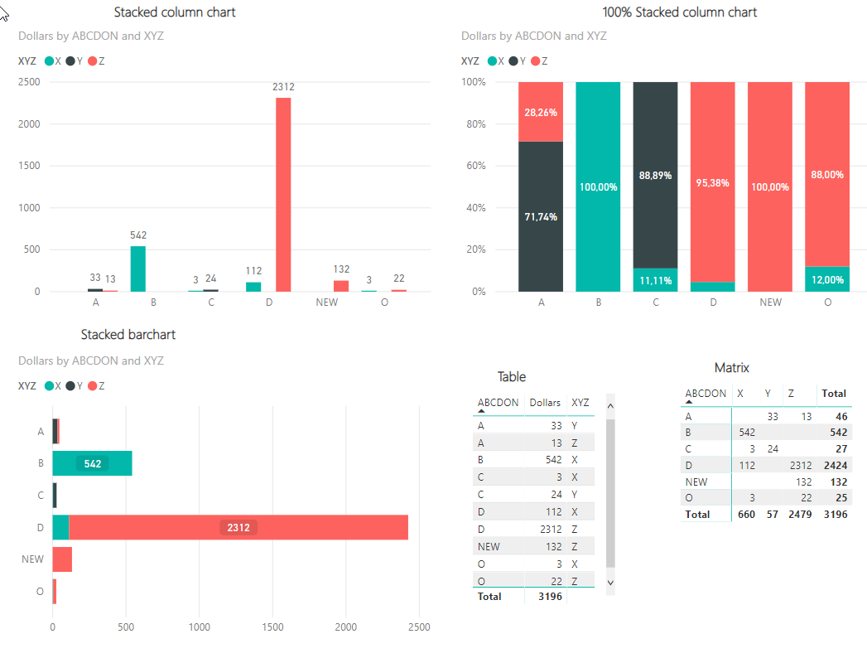This screenshot has height=663, width=867.
Task: Click the Table cell showing 132
Action: tap(553, 546)
